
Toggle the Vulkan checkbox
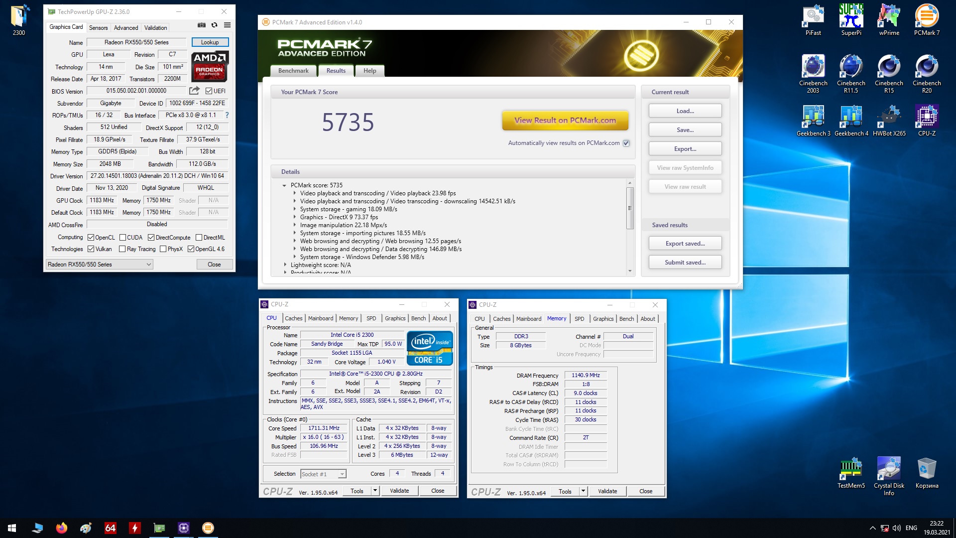pos(91,249)
